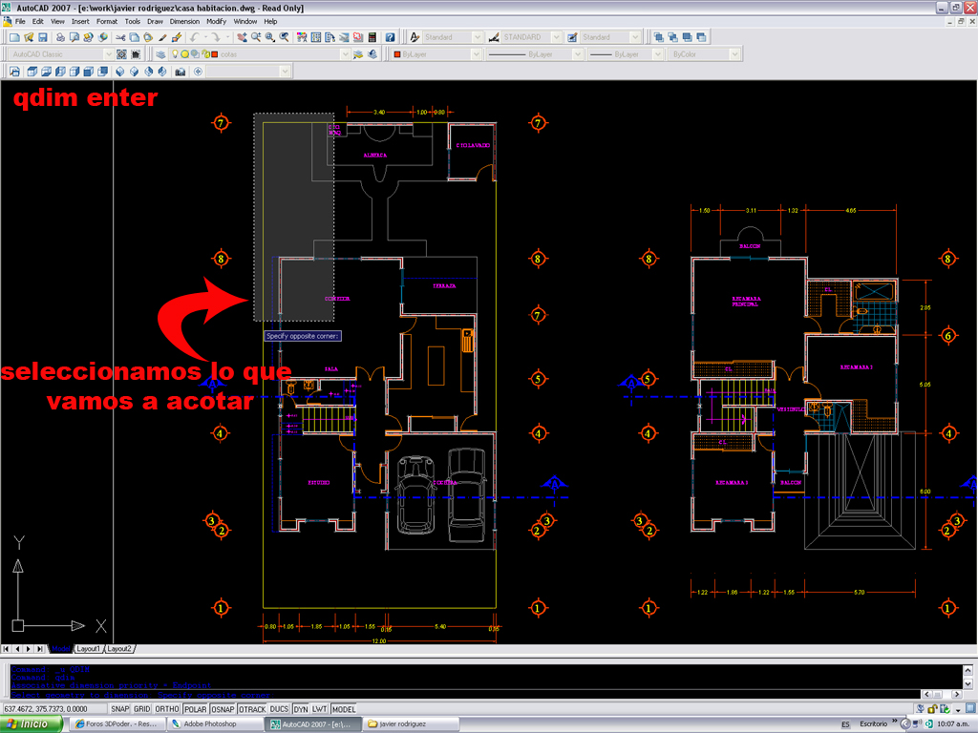This screenshot has width=978, height=733.
Task: Toggle SNAP mode in status bar
Action: click(119, 709)
